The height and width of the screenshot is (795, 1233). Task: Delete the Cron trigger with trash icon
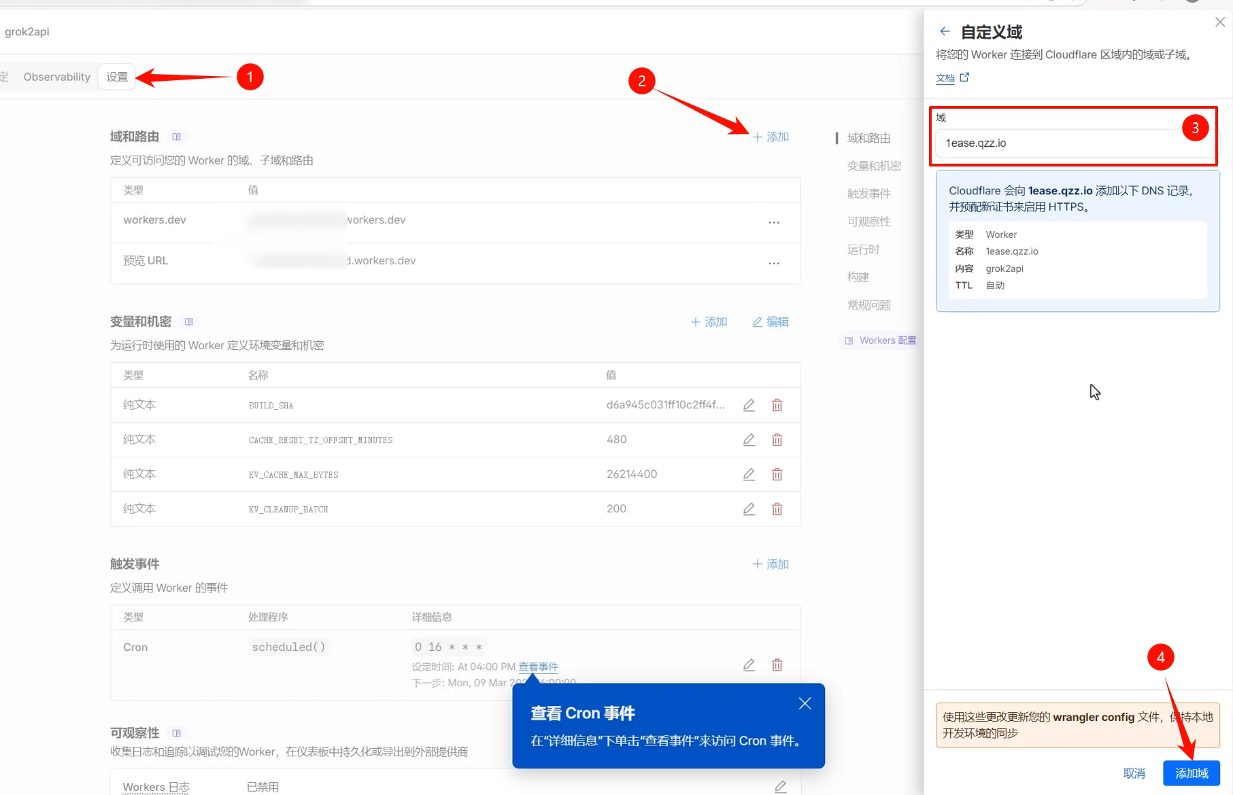(777, 665)
